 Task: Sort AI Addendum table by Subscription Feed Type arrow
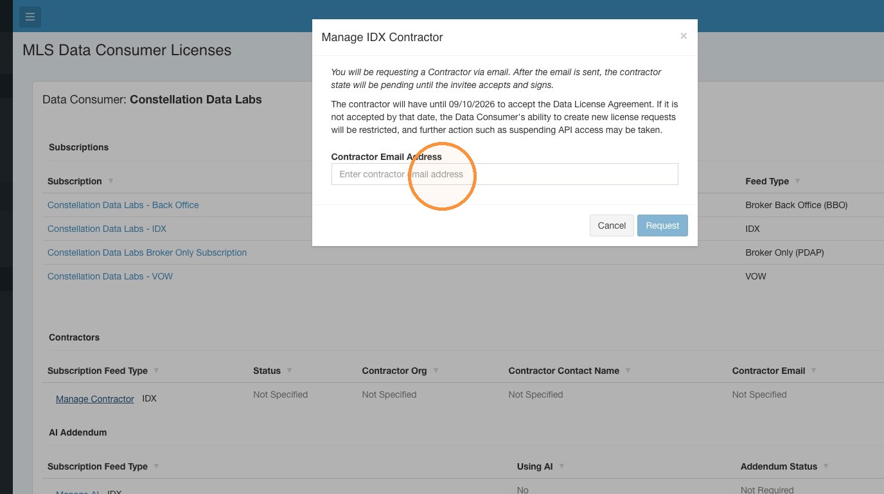pyautogui.click(x=157, y=466)
